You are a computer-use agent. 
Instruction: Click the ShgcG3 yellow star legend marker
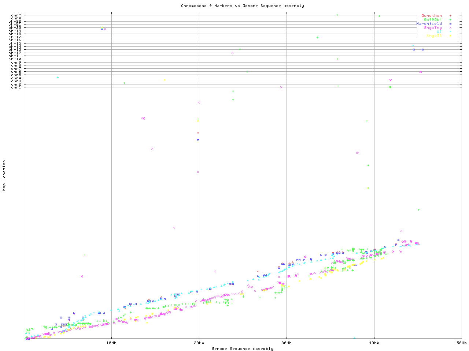click(x=450, y=36)
